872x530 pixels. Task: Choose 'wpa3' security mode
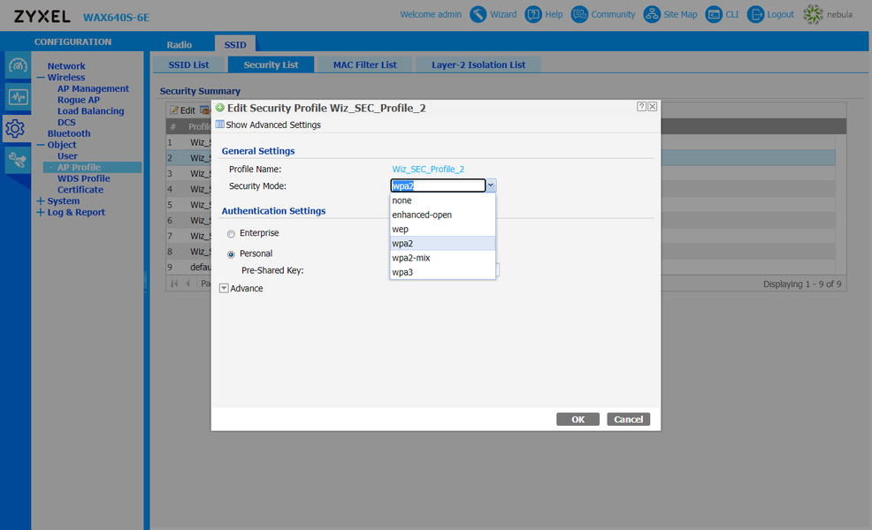click(x=443, y=272)
